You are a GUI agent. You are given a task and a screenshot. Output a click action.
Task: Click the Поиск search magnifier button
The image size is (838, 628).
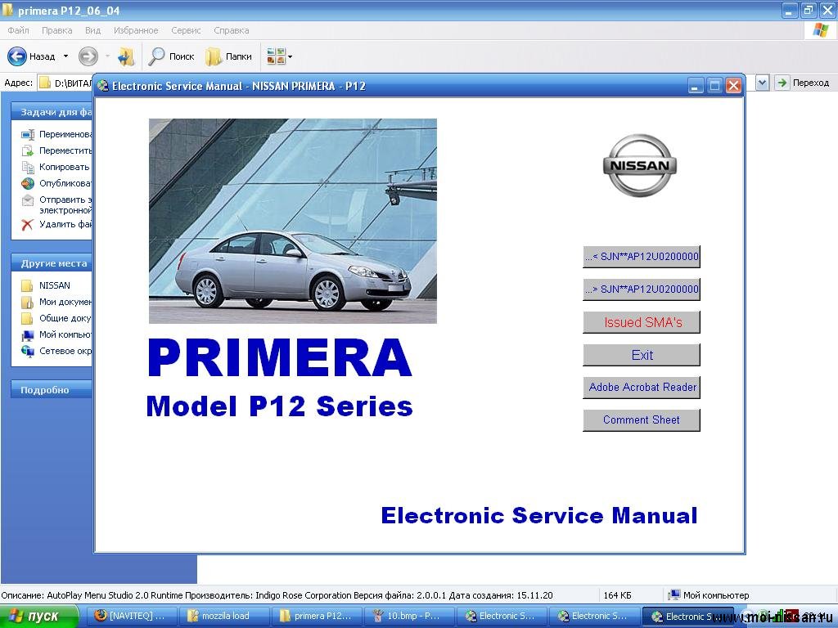tap(171, 56)
